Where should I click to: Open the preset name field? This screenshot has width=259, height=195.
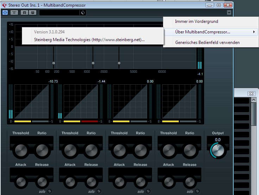(59, 13)
